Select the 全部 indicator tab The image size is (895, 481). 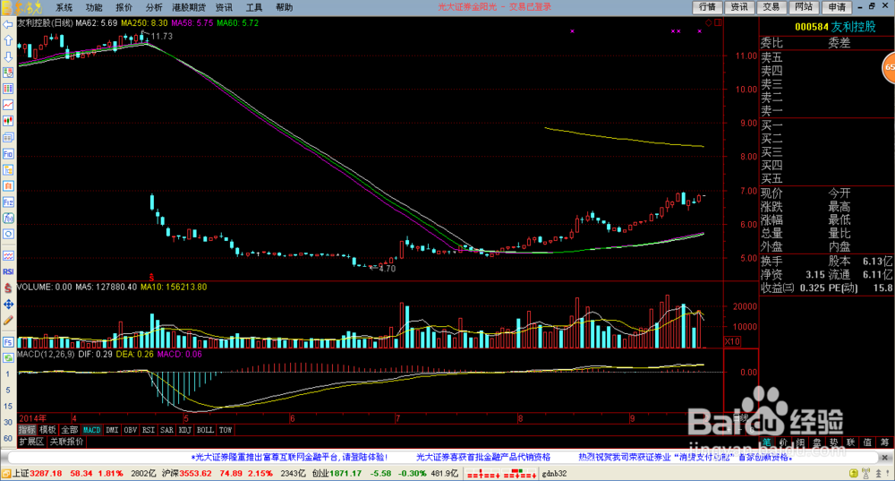69,430
